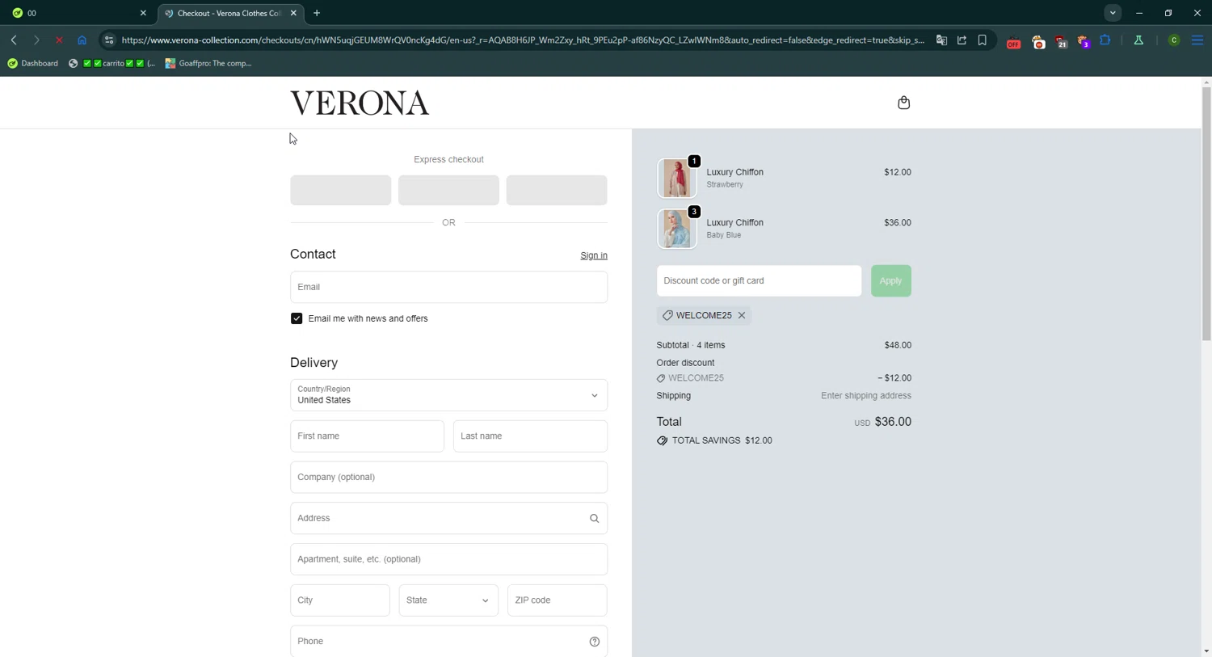
Task: Remove the WELCOME25 discount code tag
Action: (x=742, y=315)
